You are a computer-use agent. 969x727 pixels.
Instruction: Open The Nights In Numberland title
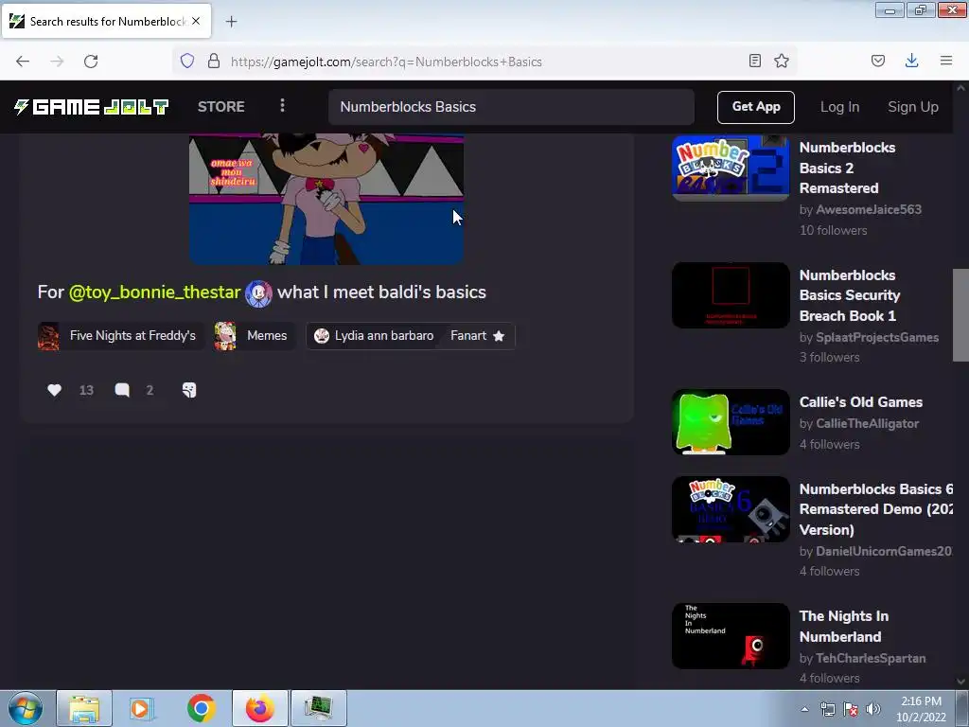844,627
